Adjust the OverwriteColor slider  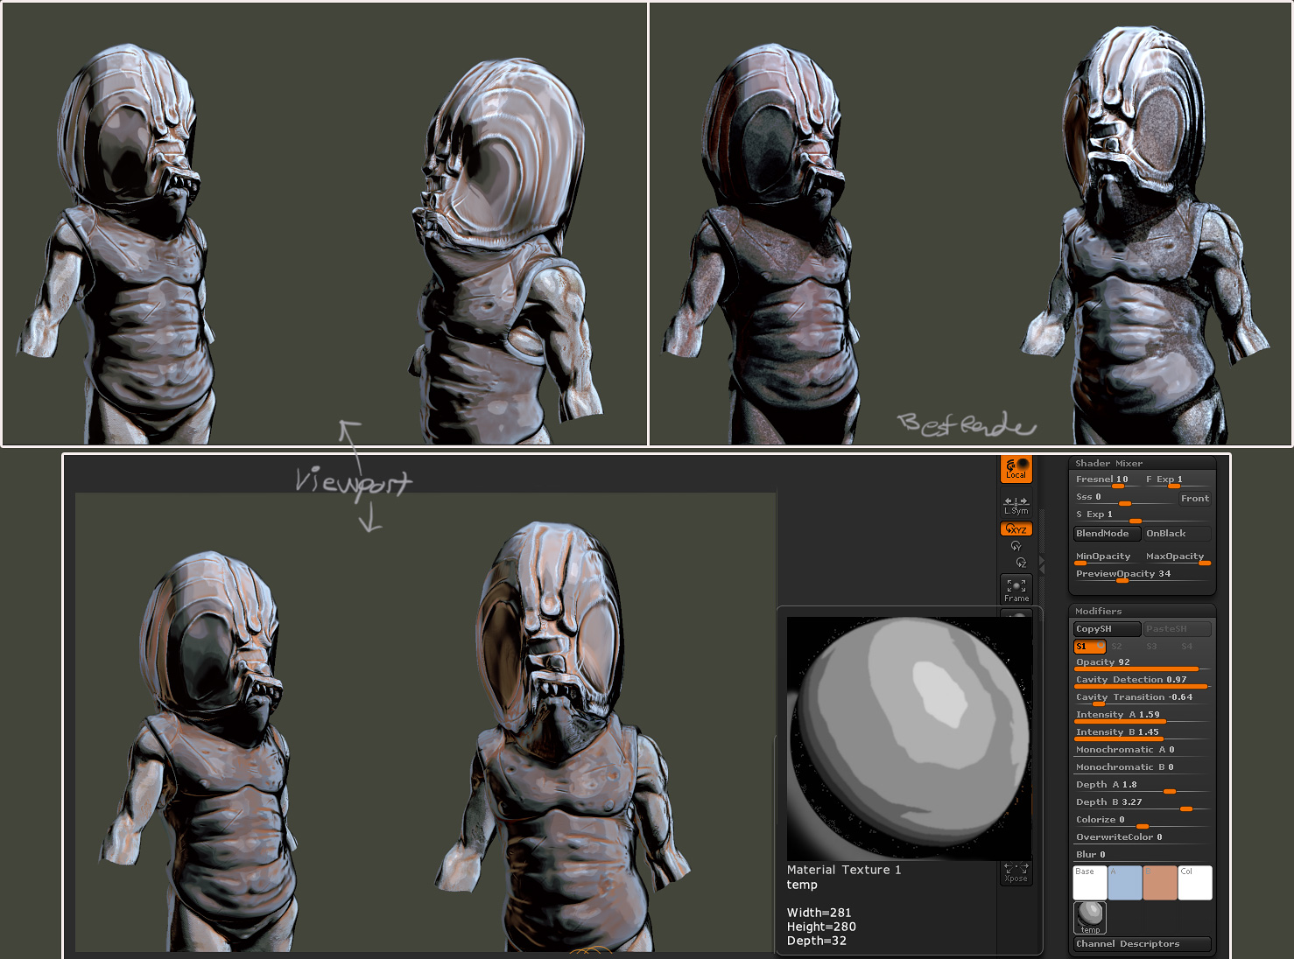click(1142, 837)
